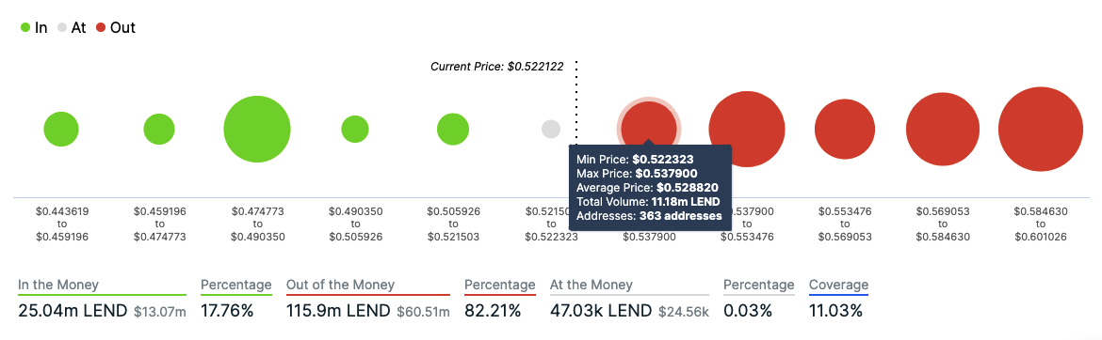Select the gray At the Money bubble
1102x340 pixels.
tap(551, 129)
